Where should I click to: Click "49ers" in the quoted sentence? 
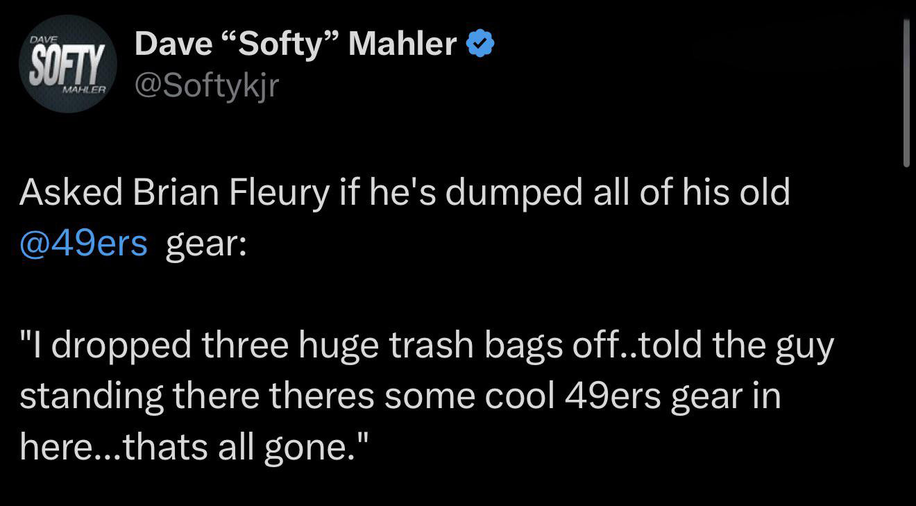615,396
